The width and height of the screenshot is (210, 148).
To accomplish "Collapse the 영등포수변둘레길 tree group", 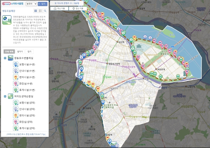I will click(5, 58).
